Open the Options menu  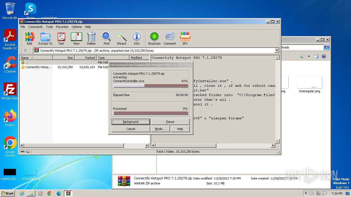tap(77, 27)
